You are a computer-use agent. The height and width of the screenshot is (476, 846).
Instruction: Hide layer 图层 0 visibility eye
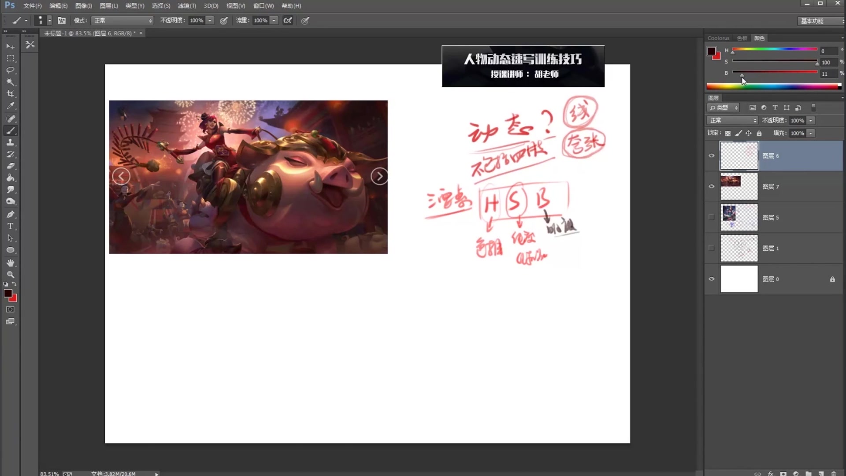click(x=711, y=279)
